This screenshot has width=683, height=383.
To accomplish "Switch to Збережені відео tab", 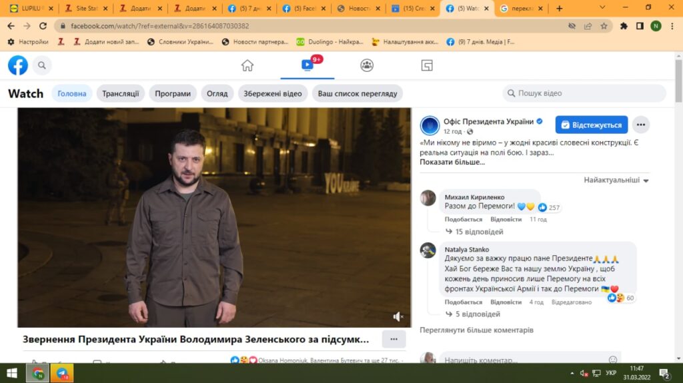I will 272,93.
